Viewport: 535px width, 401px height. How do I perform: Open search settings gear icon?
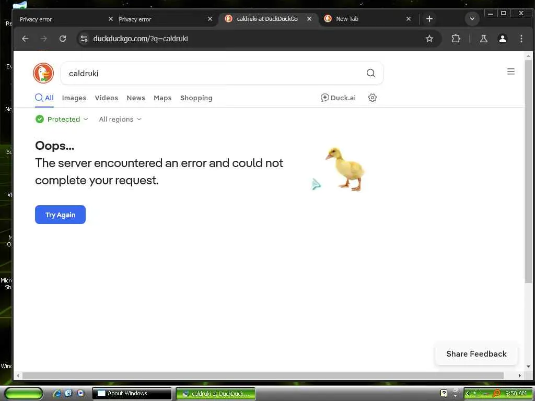[x=372, y=98]
